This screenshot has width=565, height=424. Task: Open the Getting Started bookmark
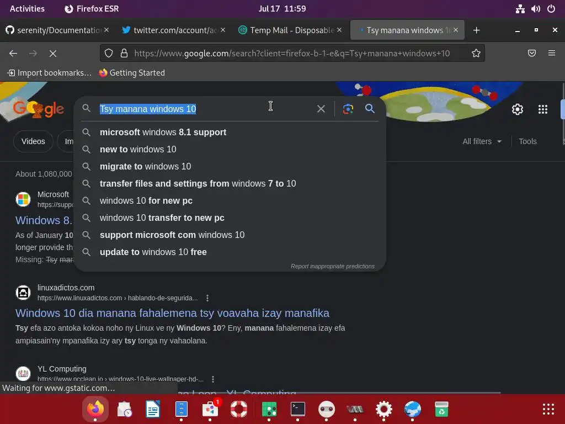click(132, 73)
